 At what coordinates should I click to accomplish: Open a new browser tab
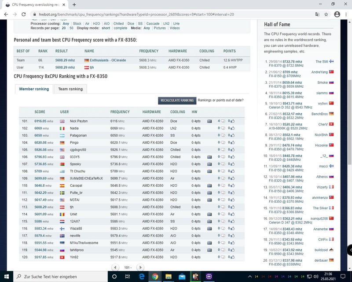pyautogui.click(x=74, y=4)
